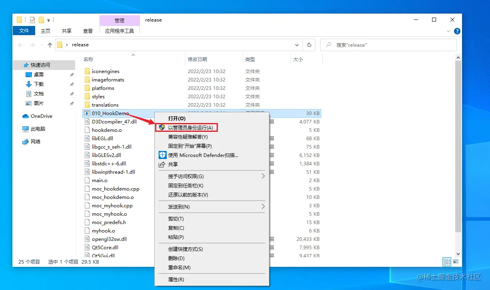
Task: Sort by the 类型 column header
Action: (250, 59)
